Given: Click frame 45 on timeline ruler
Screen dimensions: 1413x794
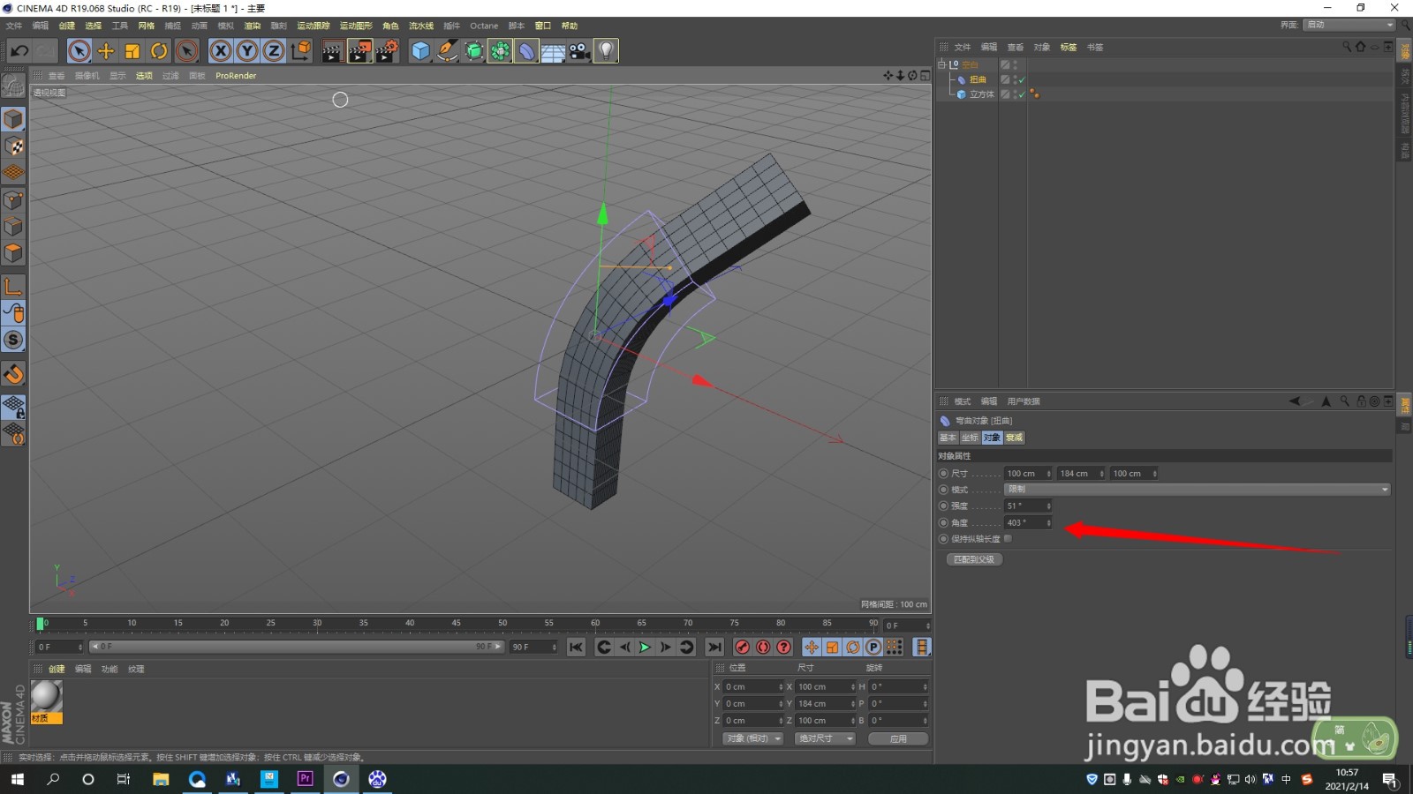Looking at the screenshot, I should point(456,624).
